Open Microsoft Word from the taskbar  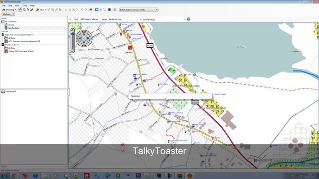coord(128,176)
